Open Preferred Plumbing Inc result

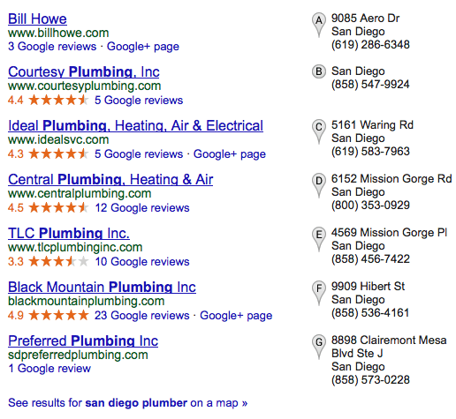coord(83,341)
